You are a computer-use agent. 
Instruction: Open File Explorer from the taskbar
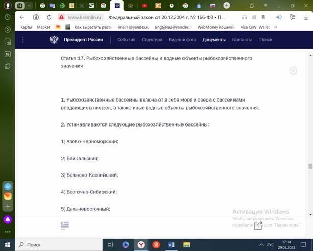(x=186, y=245)
